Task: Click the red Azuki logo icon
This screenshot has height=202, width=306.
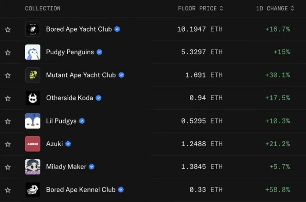Action: (33, 144)
